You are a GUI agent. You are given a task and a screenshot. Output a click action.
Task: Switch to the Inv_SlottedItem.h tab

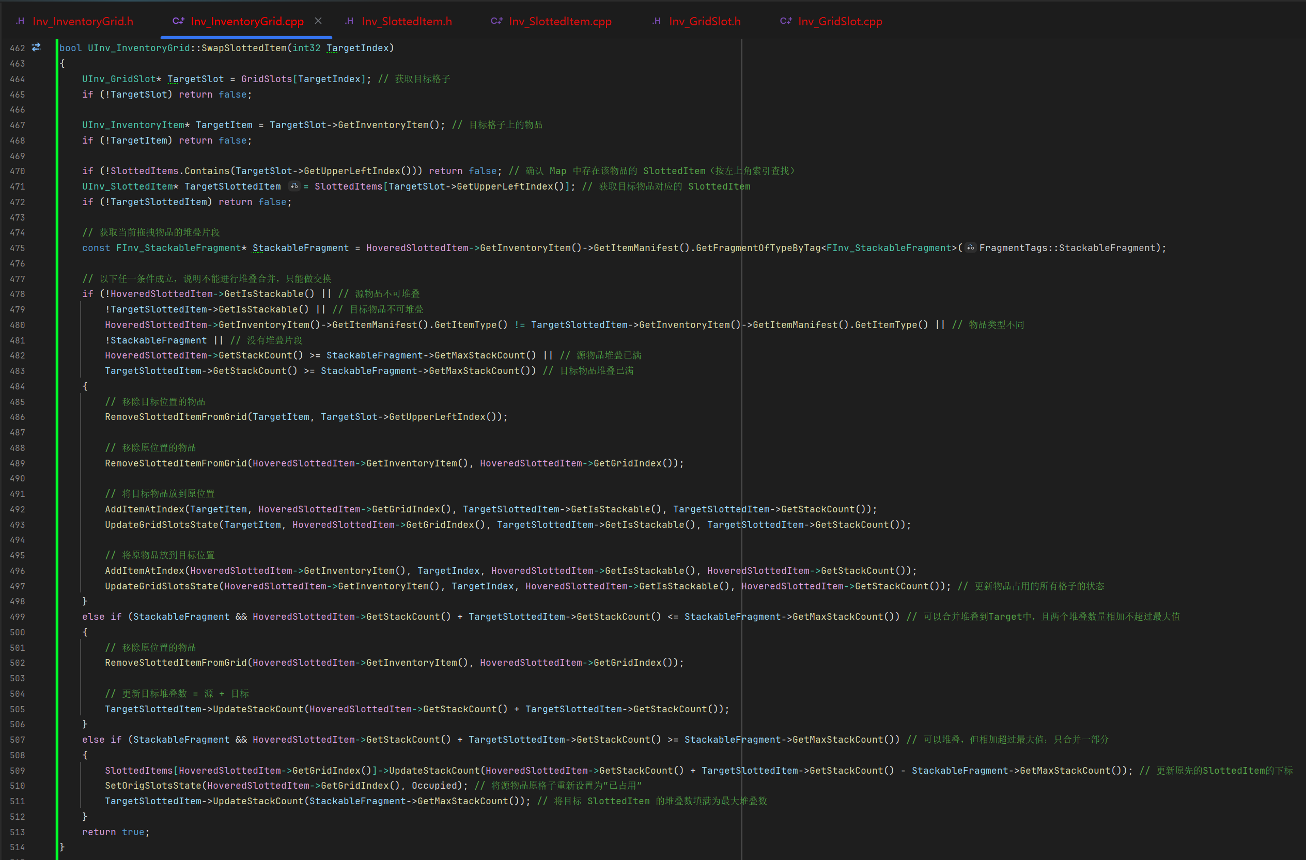pyautogui.click(x=407, y=21)
